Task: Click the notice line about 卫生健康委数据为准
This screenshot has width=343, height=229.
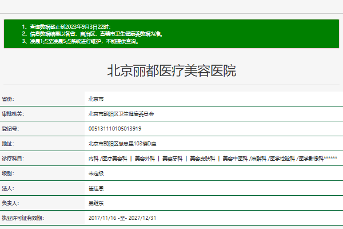Action: pyautogui.click(x=92, y=34)
